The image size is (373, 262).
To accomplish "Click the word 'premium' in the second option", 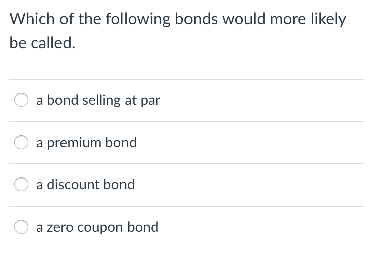I will click(74, 143).
